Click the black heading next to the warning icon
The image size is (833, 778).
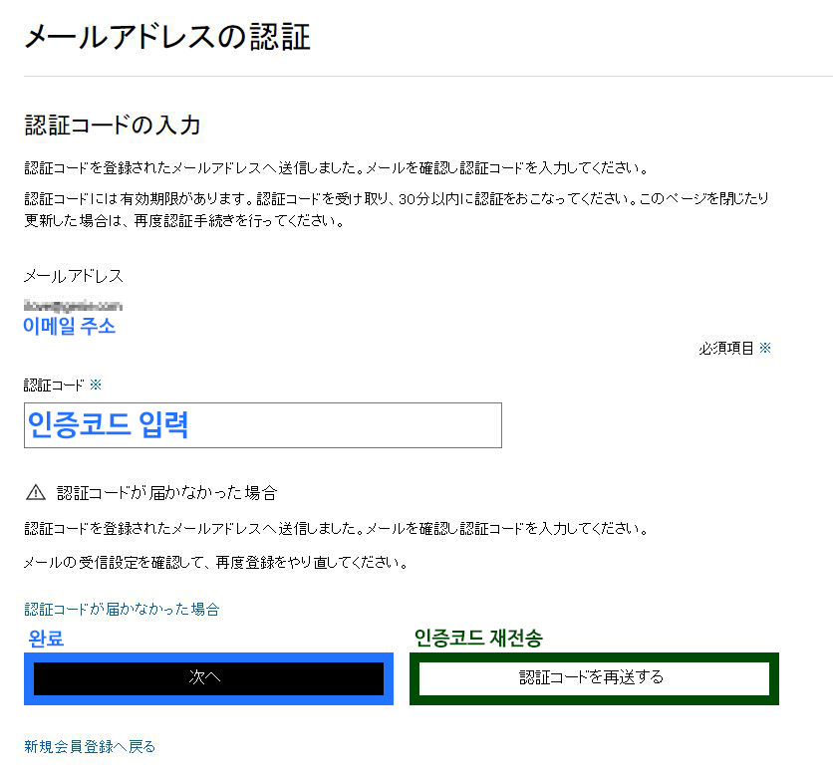coord(166,492)
